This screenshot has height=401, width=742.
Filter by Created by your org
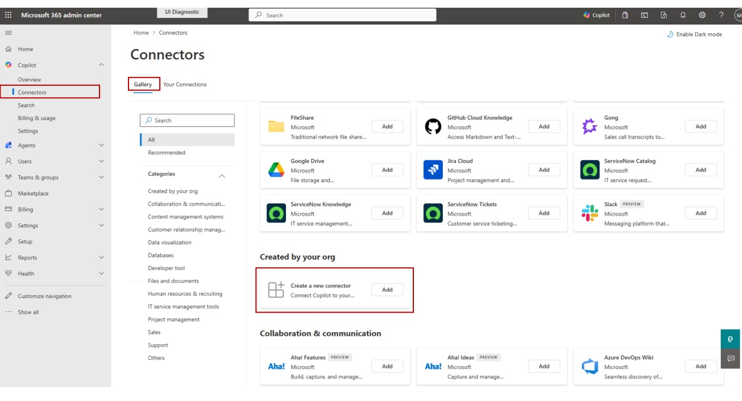tap(173, 191)
